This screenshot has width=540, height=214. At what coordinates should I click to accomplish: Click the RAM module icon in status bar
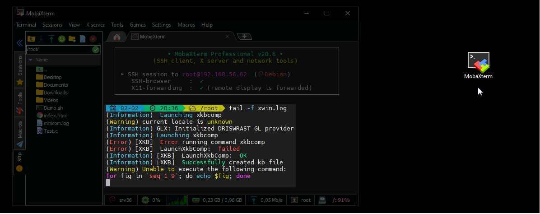[x=196, y=200]
